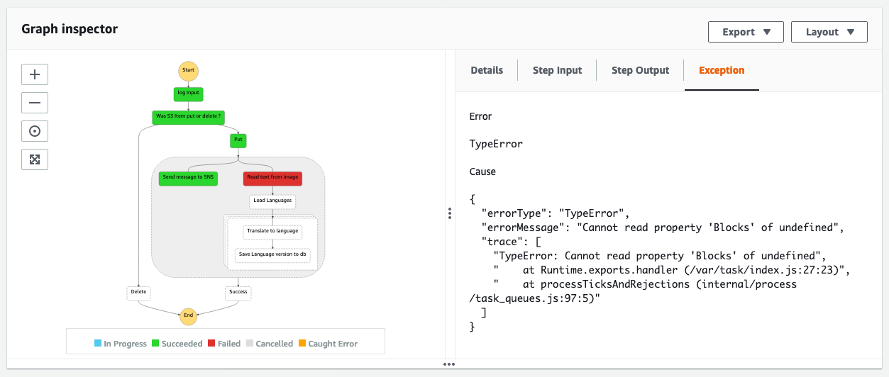Click the vertical panel divider handle
Viewport: 889px width, 377px height.
pyautogui.click(x=450, y=213)
